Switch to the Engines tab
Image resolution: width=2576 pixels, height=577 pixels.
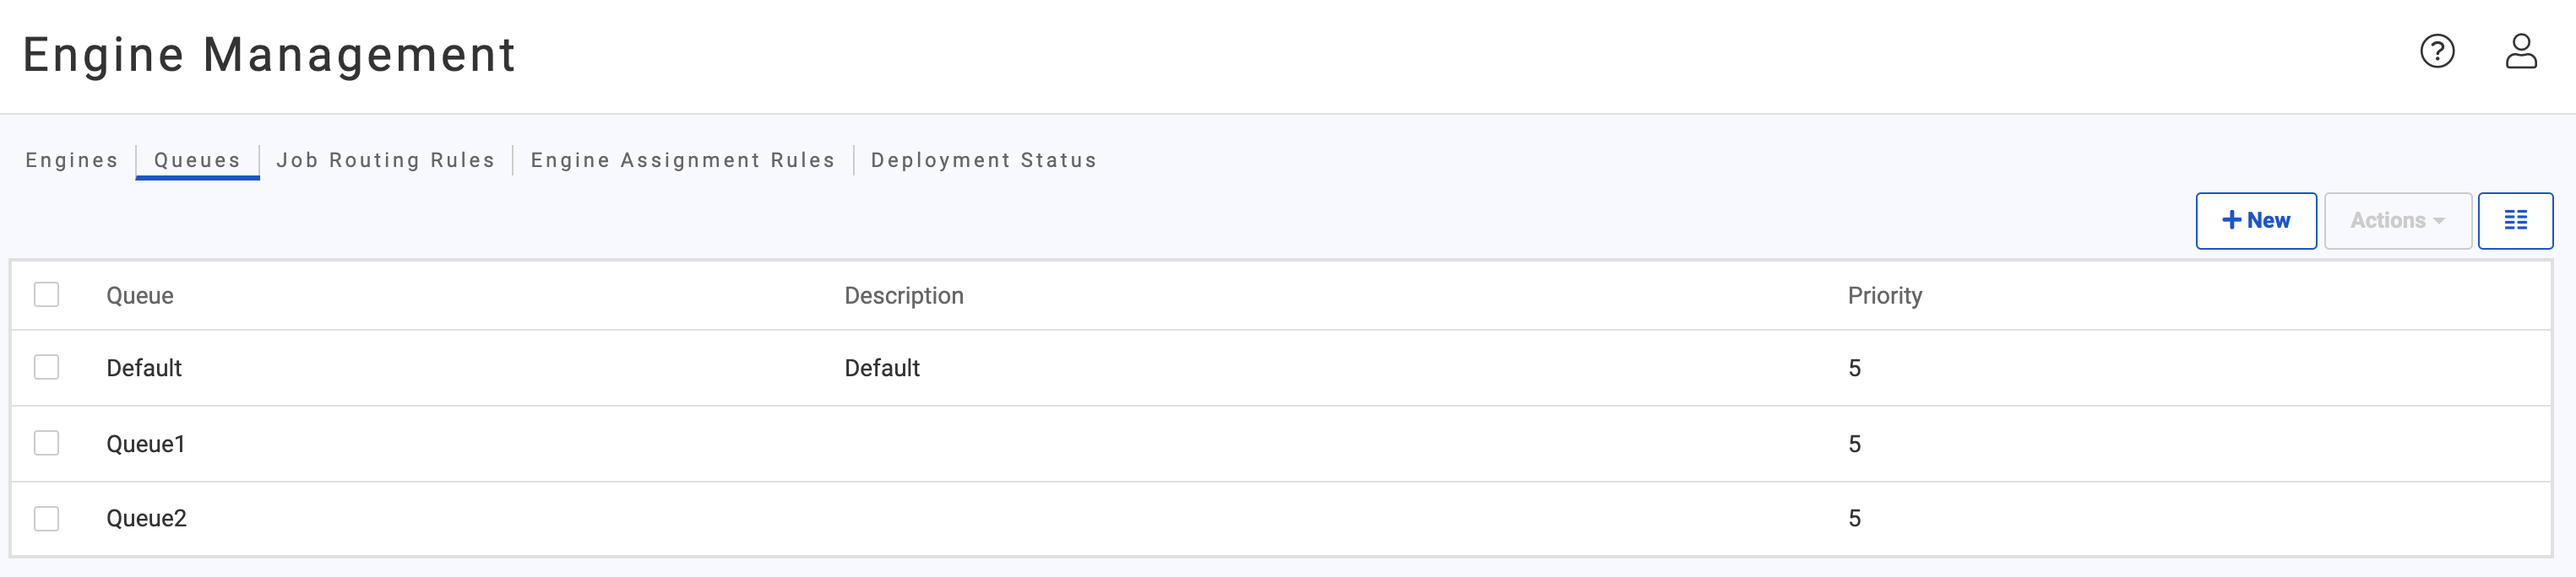70,159
